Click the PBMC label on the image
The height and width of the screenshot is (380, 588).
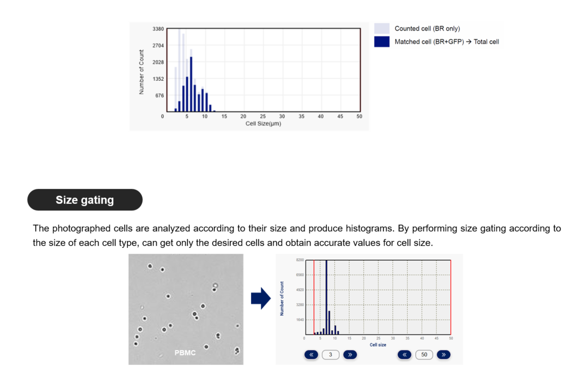point(185,353)
